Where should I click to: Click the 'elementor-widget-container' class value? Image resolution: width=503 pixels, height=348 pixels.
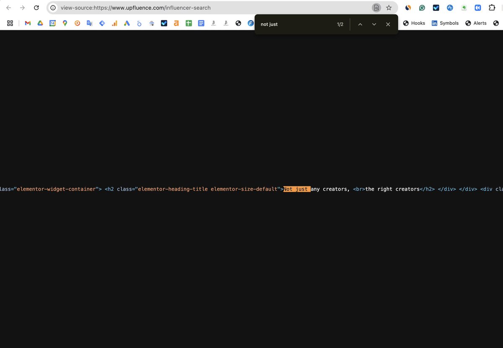tap(57, 189)
